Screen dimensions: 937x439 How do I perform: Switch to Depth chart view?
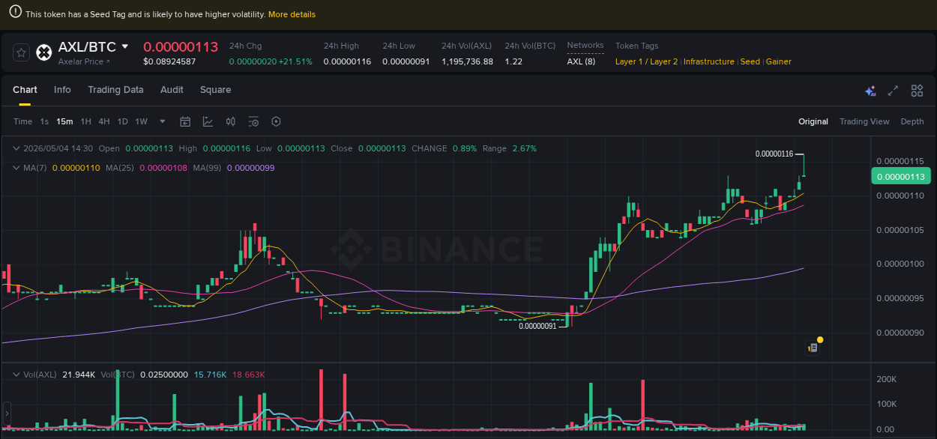click(912, 121)
